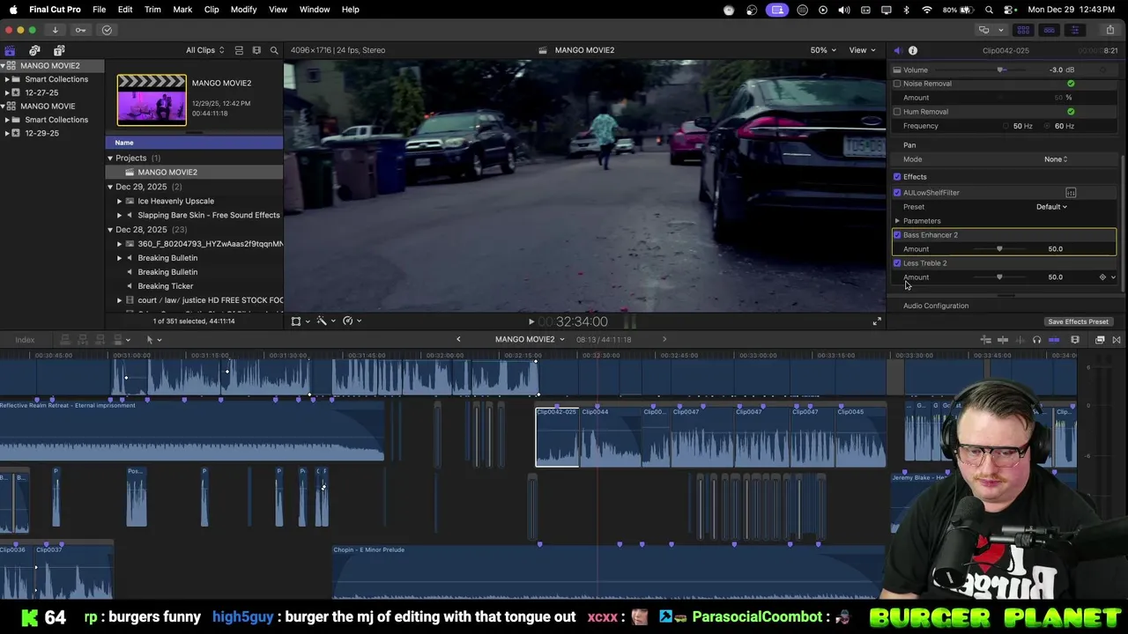Open the MANGO MOVIE2 timeline title menu
The width and height of the screenshot is (1128, 634).
tap(530, 340)
